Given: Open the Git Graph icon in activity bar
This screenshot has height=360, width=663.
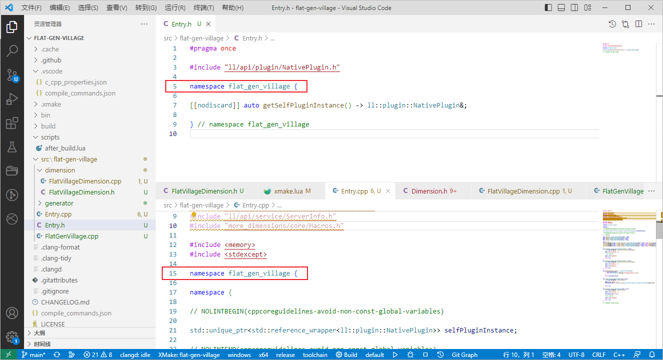Looking at the screenshot, I should (12, 195).
